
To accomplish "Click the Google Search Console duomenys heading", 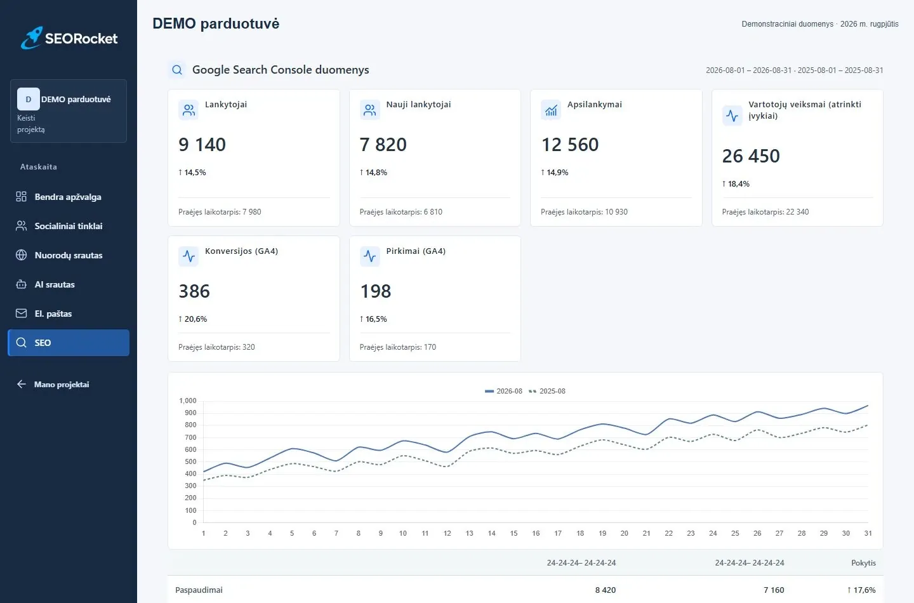I will point(281,70).
